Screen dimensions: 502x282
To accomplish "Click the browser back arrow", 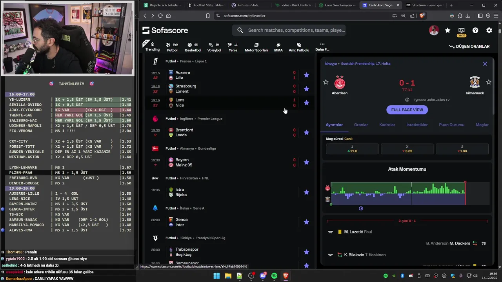I will 145,16.
